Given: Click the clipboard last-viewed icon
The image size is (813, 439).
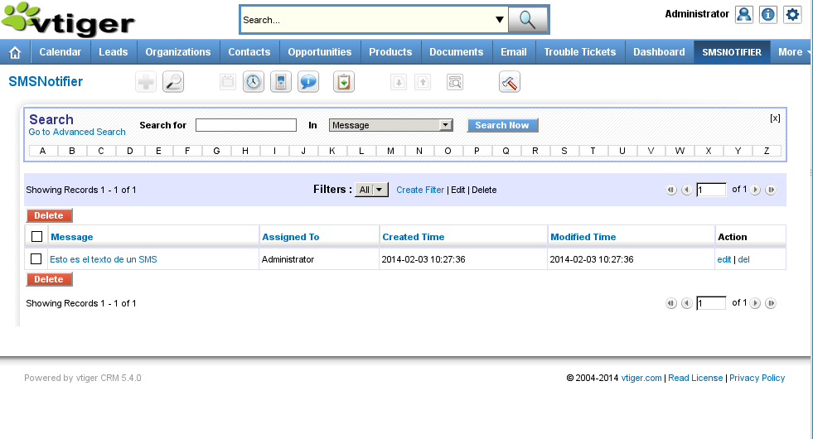Looking at the screenshot, I should (344, 82).
